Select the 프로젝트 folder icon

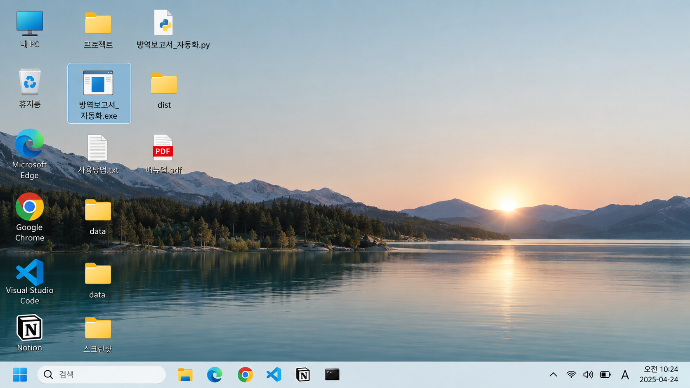click(x=98, y=30)
